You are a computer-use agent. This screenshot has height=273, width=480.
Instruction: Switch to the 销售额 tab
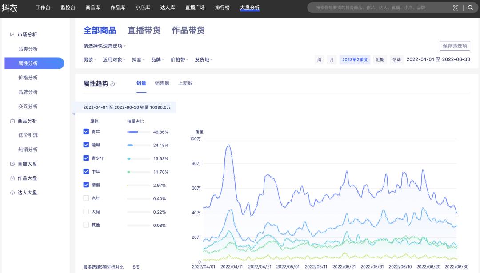(162, 83)
